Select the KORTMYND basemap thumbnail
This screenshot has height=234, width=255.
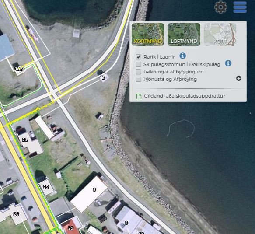[148, 35]
